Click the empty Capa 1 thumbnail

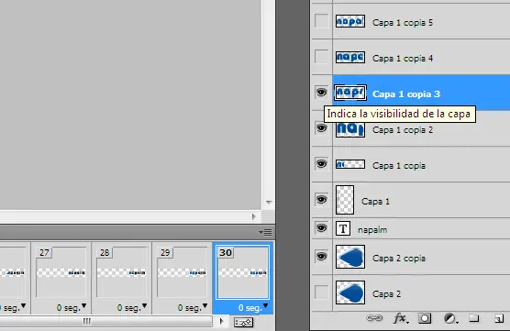tap(345, 200)
